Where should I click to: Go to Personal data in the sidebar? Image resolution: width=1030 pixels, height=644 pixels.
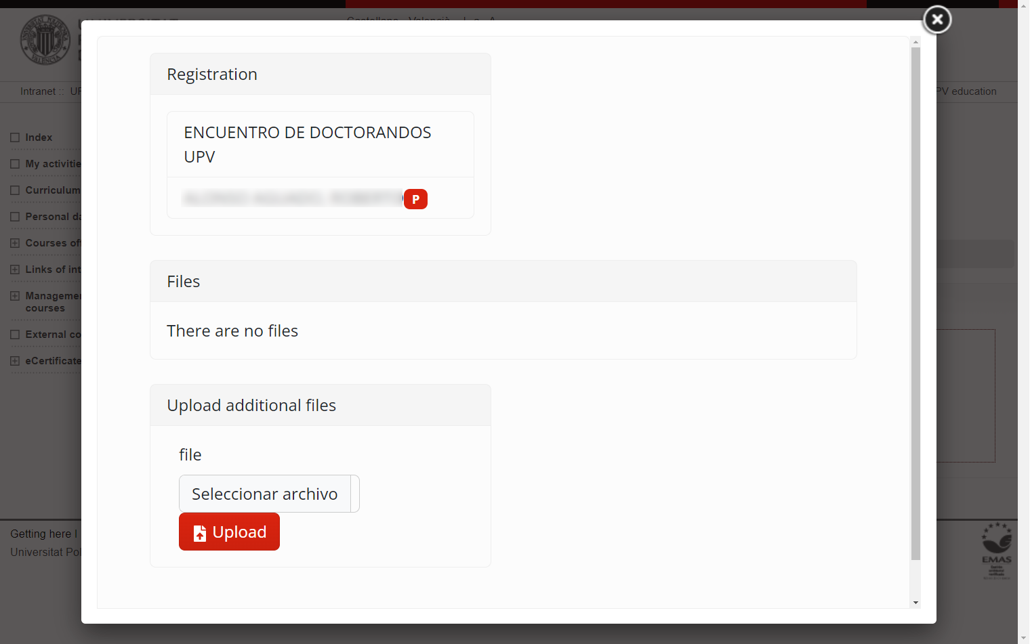click(x=52, y=217)
